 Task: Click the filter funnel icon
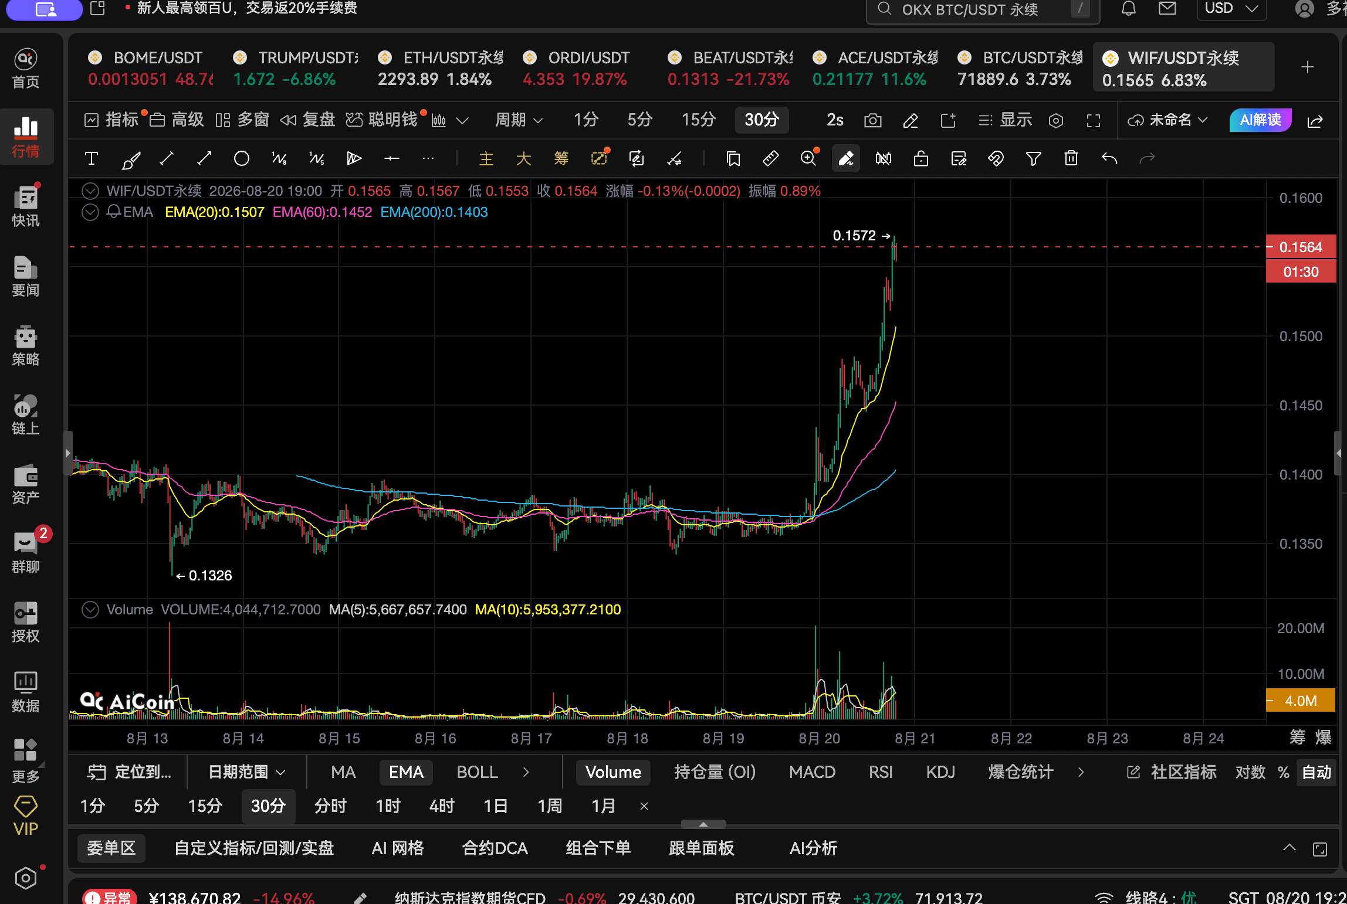1034,159
